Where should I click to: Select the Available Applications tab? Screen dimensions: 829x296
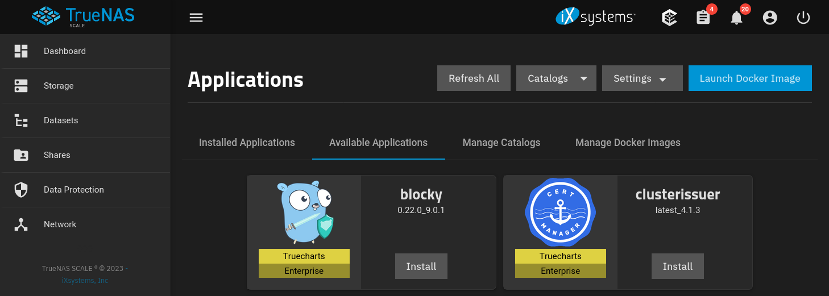pos(378,143)
